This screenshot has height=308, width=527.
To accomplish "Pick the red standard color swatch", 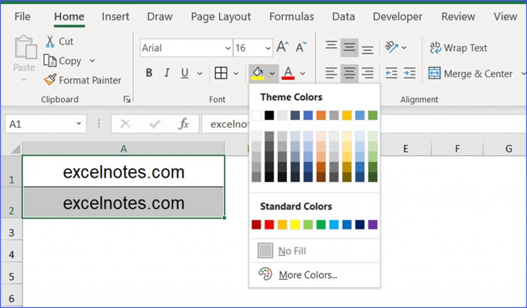I will (270, 225).
